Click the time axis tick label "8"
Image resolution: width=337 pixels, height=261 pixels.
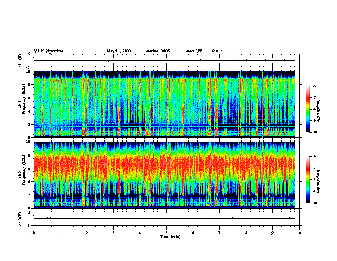pos(246,233)
